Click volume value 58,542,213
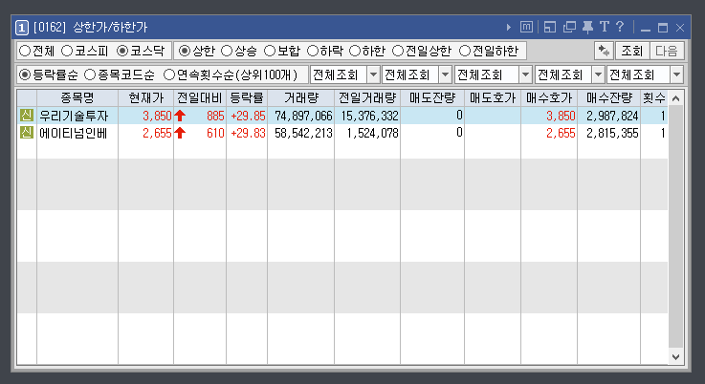Image resolution: width=705 pixels, height=384 pixels. [303, 133]
